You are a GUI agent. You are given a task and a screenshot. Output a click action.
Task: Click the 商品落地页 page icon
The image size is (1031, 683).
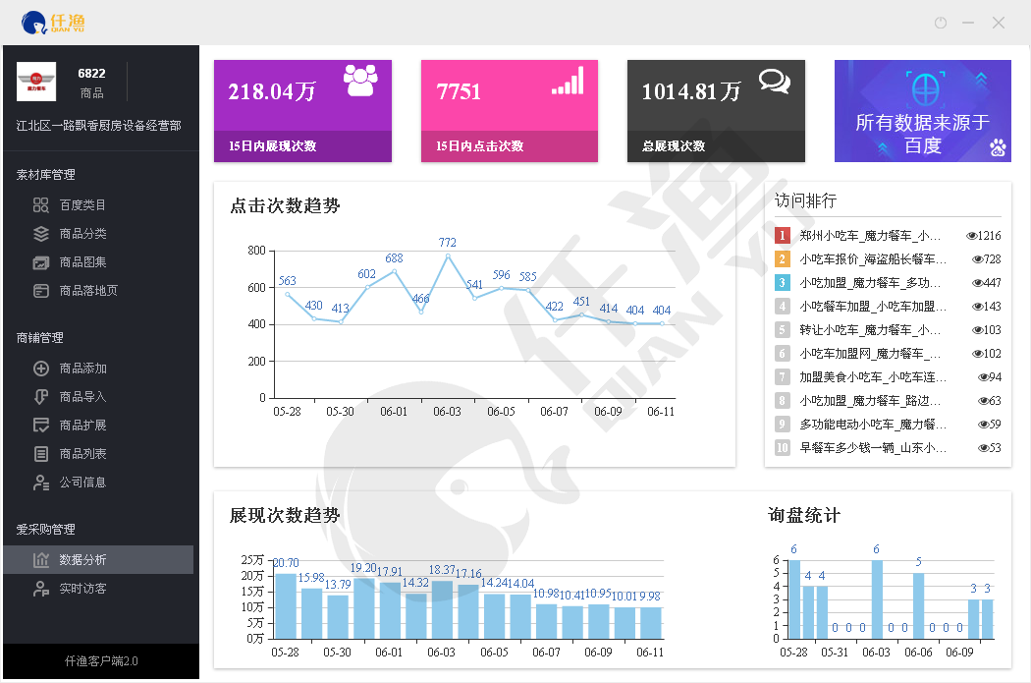[x=41, y=291]
